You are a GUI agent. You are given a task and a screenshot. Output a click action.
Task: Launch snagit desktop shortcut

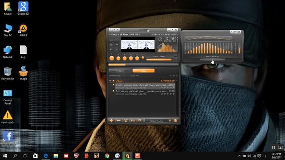click(x=23, y=74)
